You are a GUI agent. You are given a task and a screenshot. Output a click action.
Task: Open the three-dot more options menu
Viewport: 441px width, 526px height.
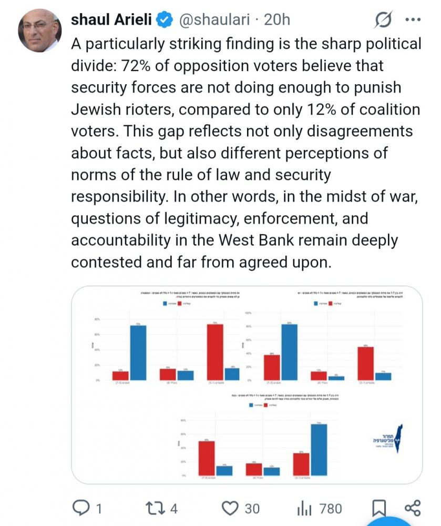click(414, 20)
